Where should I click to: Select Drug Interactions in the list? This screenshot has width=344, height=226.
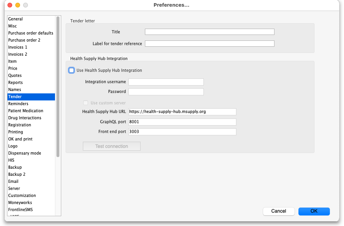click(24, 118)
